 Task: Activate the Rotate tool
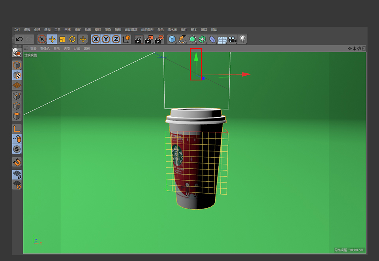(x=73, y=39)
